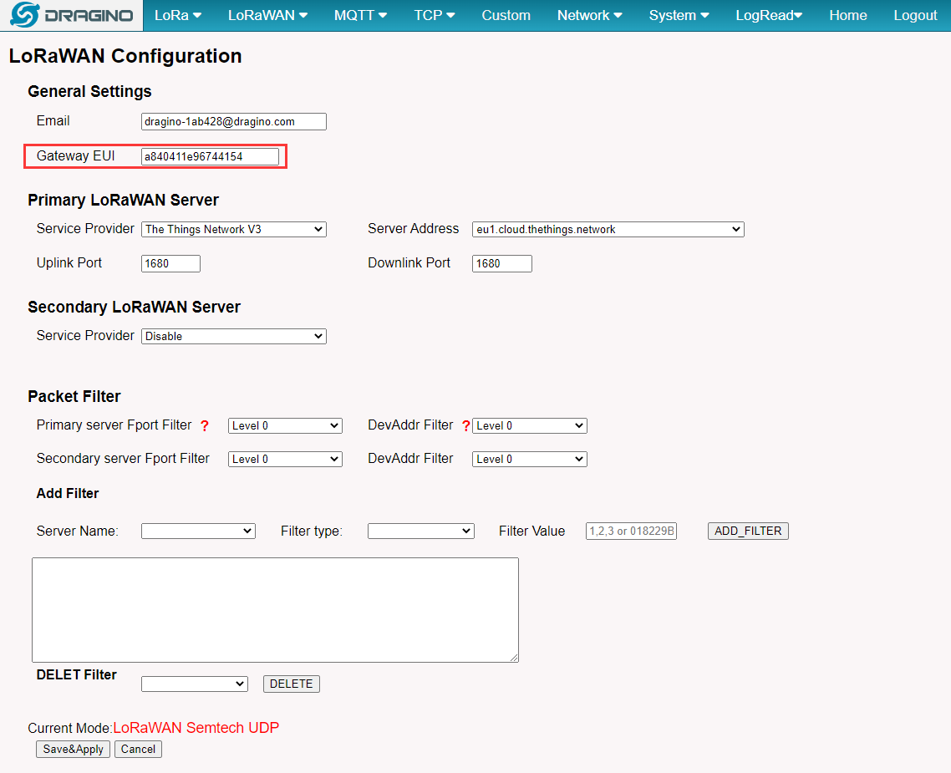Click inside the filter list text area
Viewport: 951px width, 773px height.
tap(275, 610)
